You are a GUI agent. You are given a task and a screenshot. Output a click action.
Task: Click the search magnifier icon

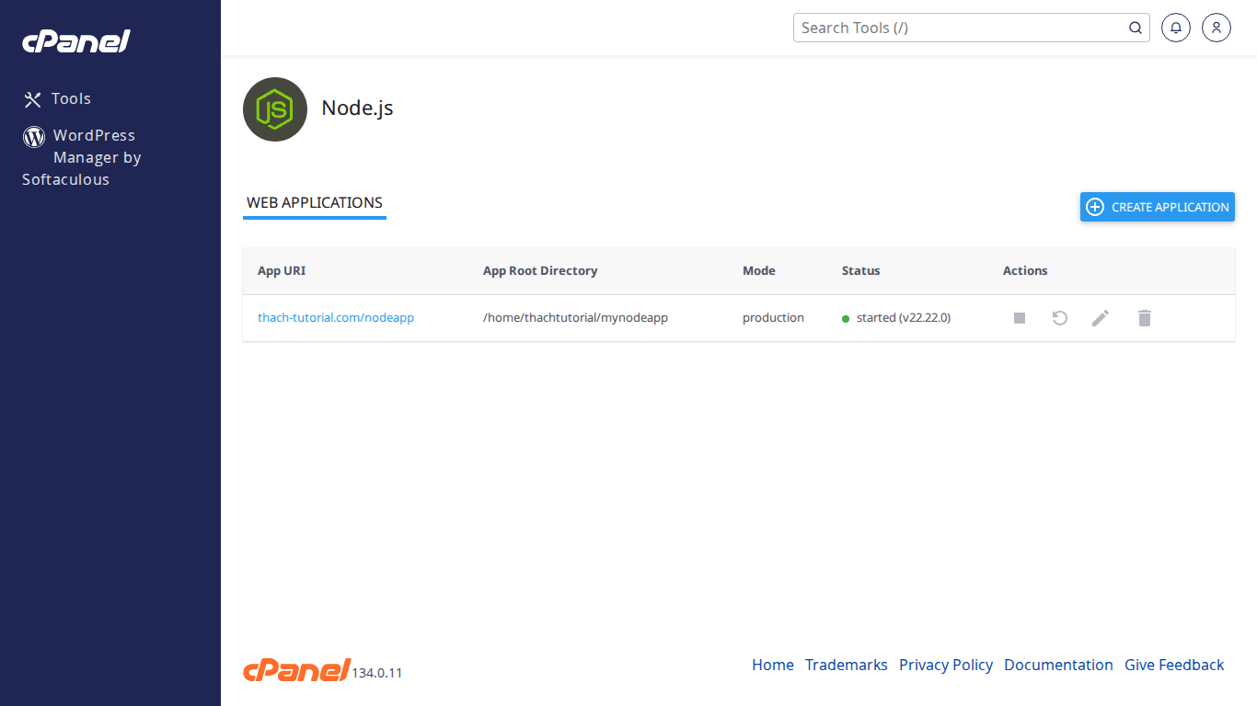1136,28
